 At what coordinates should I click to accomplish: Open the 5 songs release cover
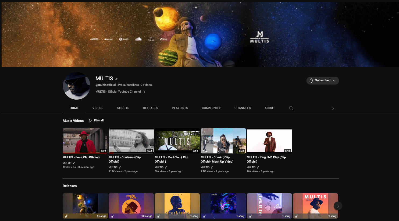[x=85, y=206]
